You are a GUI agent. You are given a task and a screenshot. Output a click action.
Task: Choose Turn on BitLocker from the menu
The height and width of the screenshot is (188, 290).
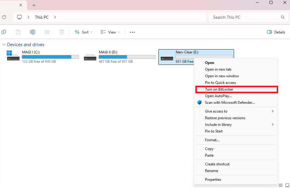point(219,89)
